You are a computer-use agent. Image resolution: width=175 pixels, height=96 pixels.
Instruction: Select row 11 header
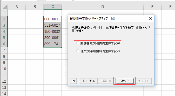[x=4, y=75]
